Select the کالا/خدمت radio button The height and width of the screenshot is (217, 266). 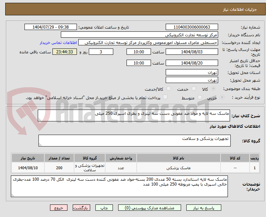coord(168,89)
